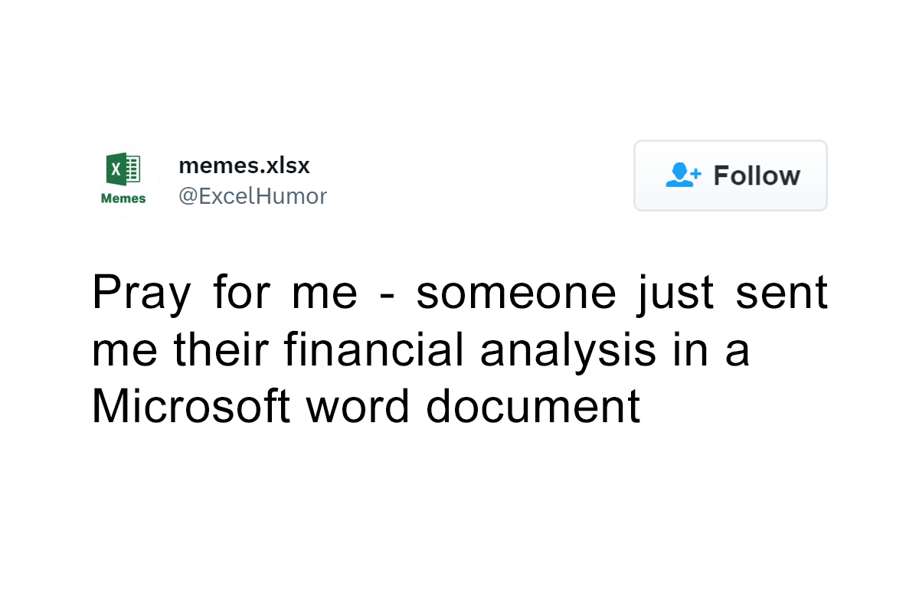Select the username memes.xlsx text

[x=244, y=165]
